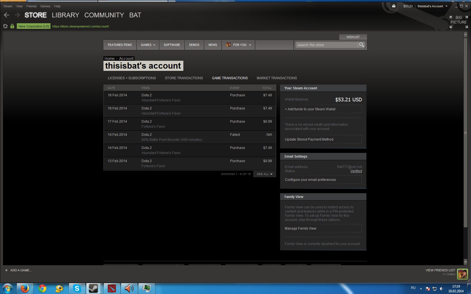Add funds to your Steam Wallet
The image size is (471, 294).
pos(323,109)
